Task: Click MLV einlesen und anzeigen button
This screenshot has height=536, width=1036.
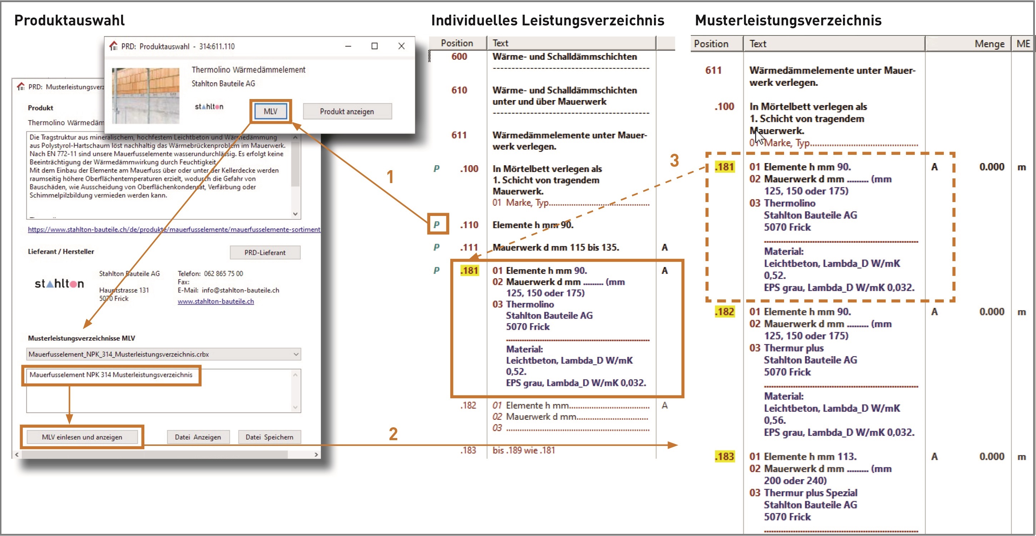Action: tap(82, 437)
